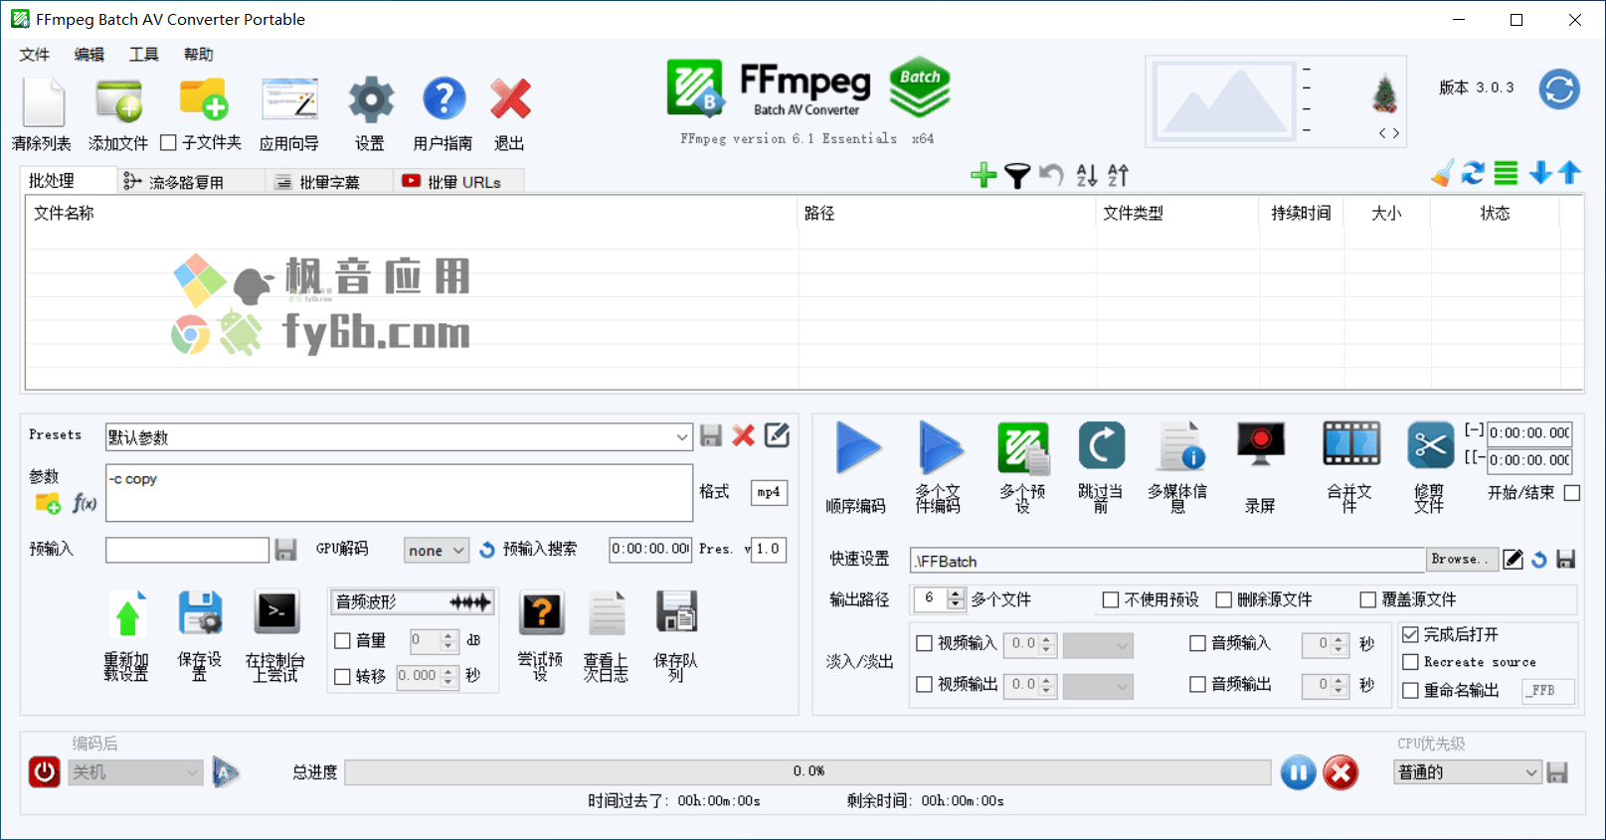The width and height of the screenshot is (1606, 840).
Task: Click 重新加载设置 reload settings icon
Action: click(127, 613)
